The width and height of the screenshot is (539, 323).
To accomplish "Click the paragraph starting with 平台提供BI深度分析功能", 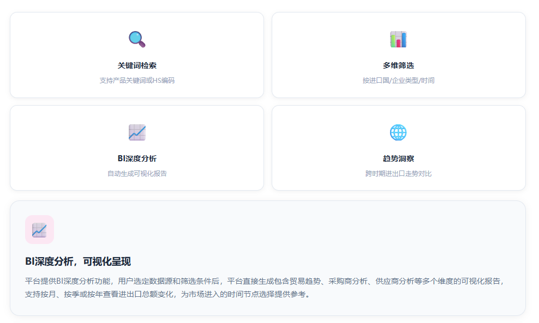I will coord(265,288).
